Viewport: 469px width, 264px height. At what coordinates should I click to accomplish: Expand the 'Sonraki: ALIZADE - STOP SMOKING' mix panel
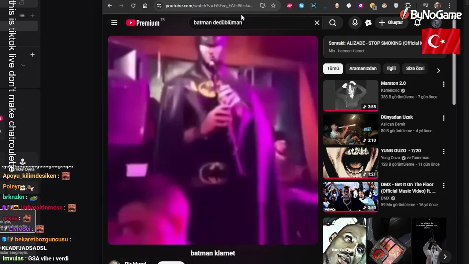click(385, 47)
